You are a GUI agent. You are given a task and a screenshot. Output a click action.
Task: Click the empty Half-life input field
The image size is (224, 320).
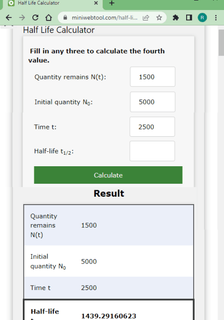(152, 151)
